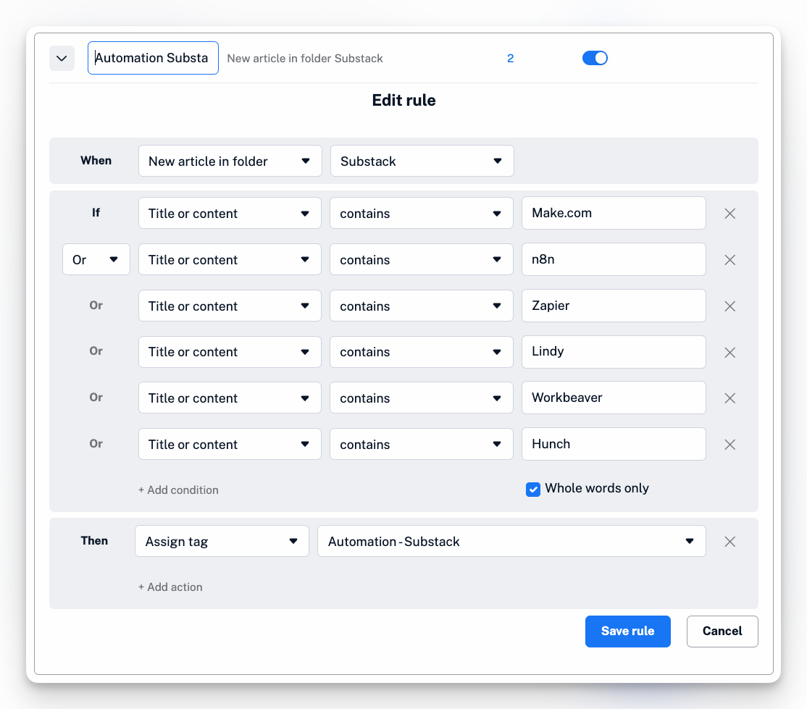Open the count link showing 2
The height and width of the screenshot is (709, 807).
(510, 58)
